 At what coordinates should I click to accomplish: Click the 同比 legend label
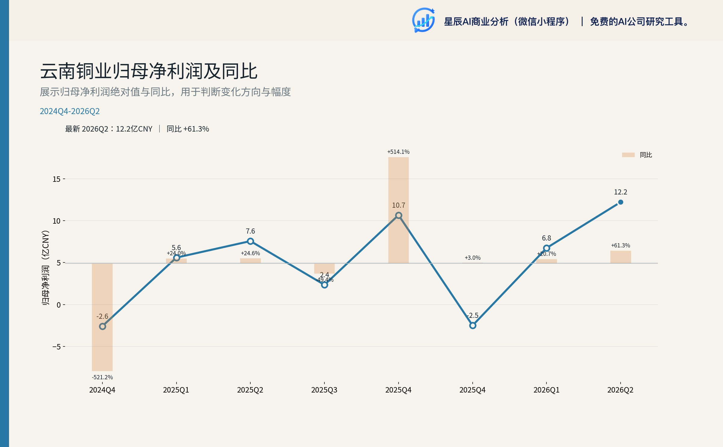646,155
